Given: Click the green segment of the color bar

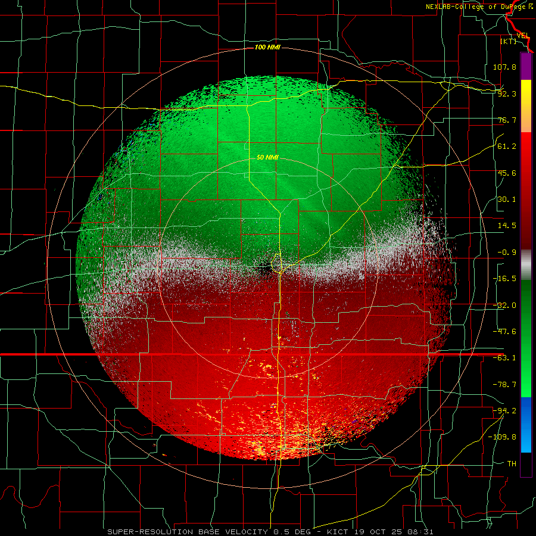Looking at the screenshot, I should pos(526,338).
